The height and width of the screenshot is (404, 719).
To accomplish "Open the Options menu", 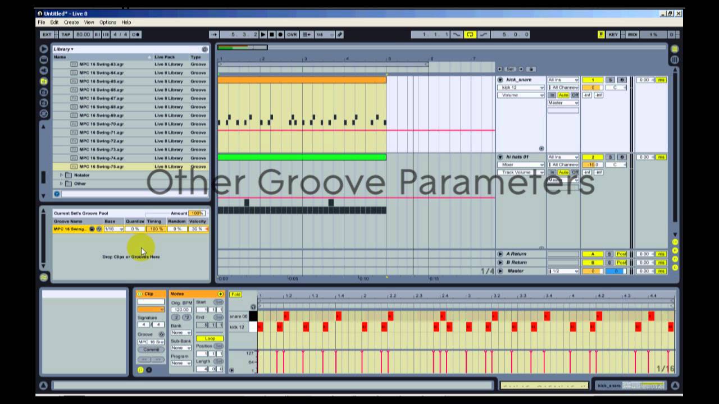I will pyautogui.click(x=108, y=22).
